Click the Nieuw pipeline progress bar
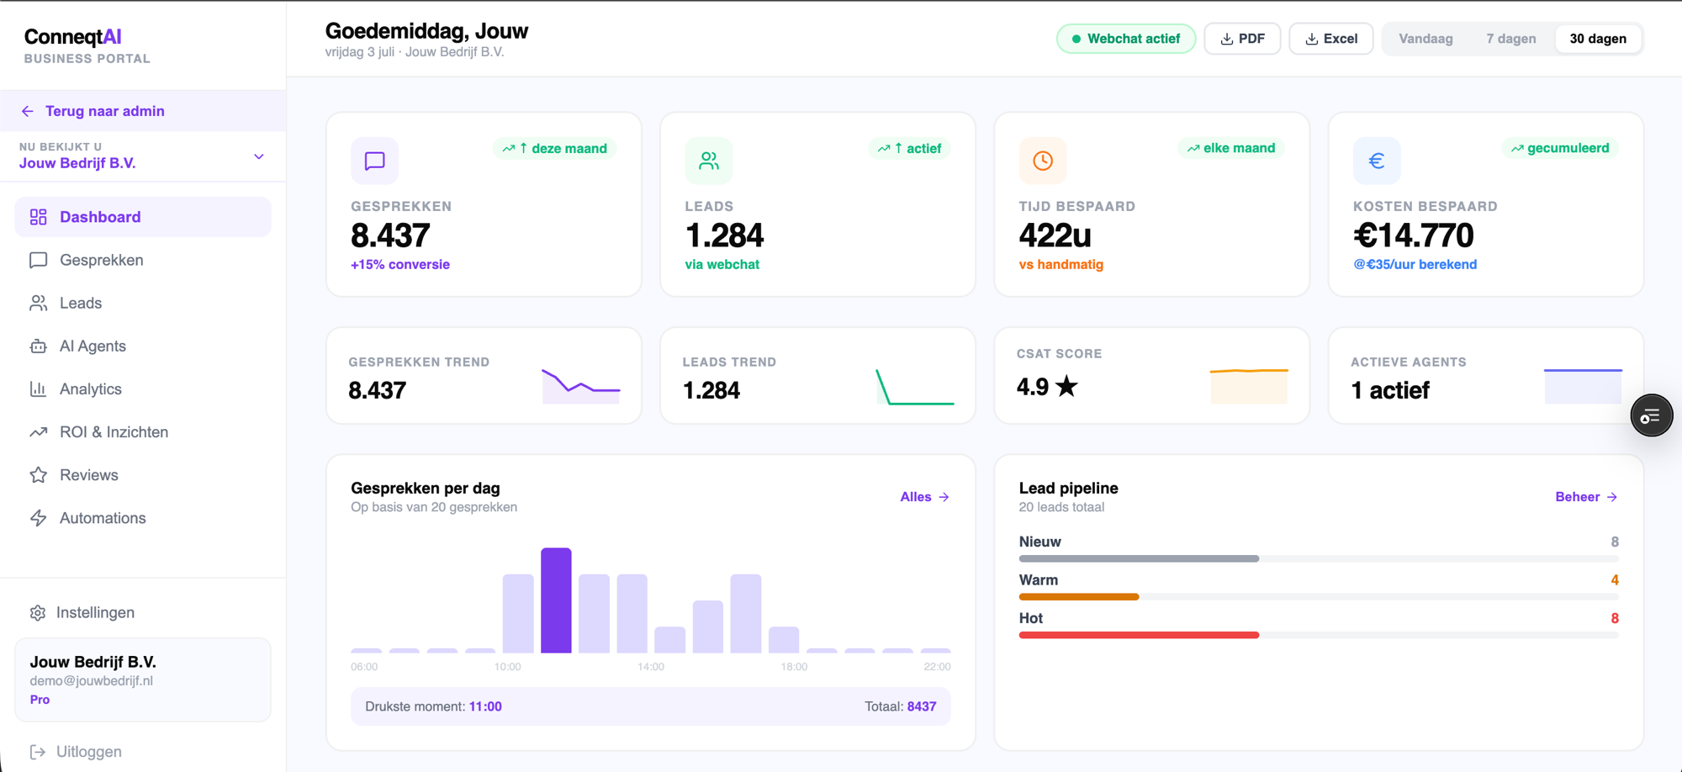This screenshot has height=772, width=1682. (1319, 558)
